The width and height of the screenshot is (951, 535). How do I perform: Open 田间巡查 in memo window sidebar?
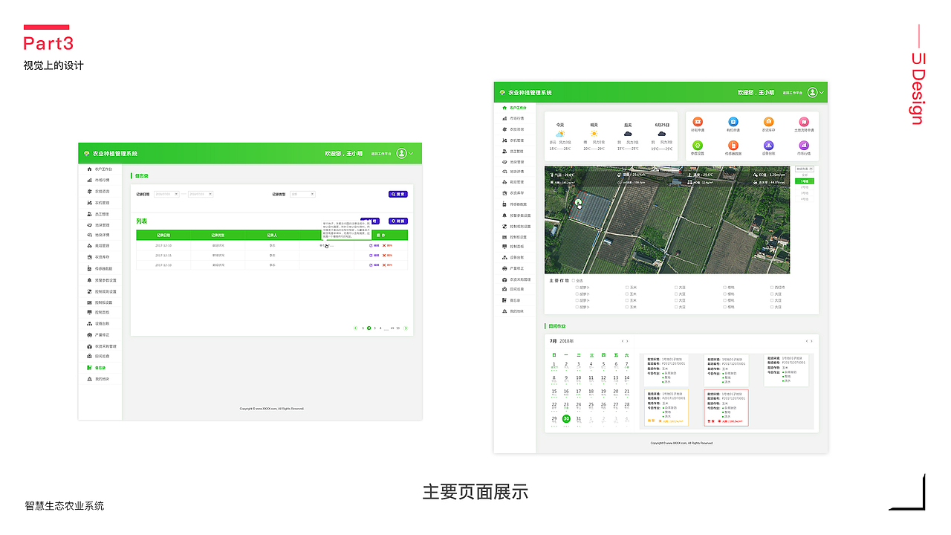coord(103,357)
